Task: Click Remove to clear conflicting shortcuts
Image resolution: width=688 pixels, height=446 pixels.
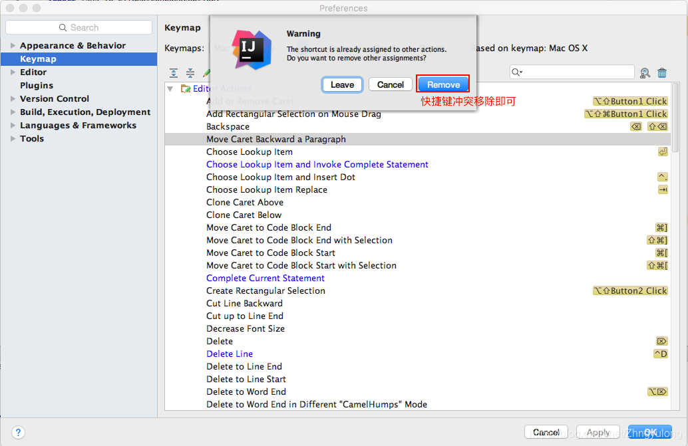Action: (443, 84)
